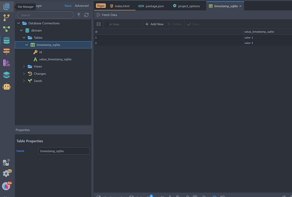This screenshot has width=292, height=197.
Task: Open the Database Manager sidebar icon
Action: pyautogui.click(x=6, y=41)
